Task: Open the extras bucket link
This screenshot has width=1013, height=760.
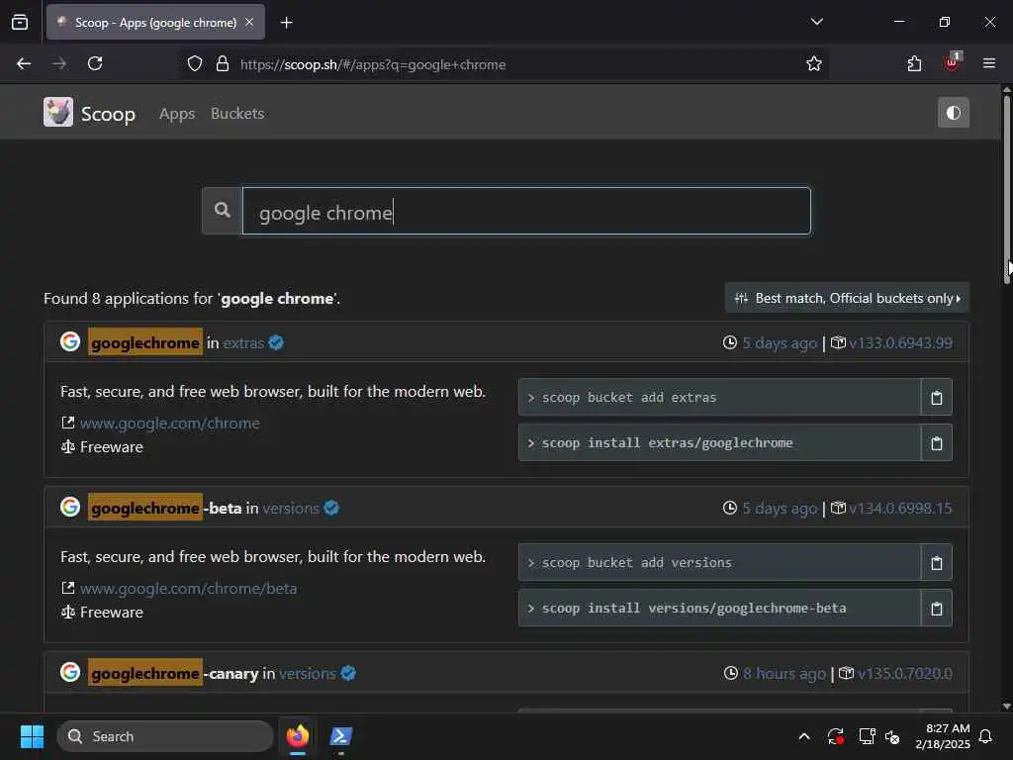Action: coord(243,343)
